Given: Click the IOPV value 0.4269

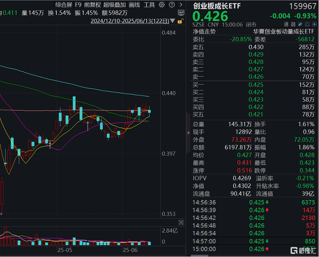Looking at the screenshot, I should [x=242, y=178].
